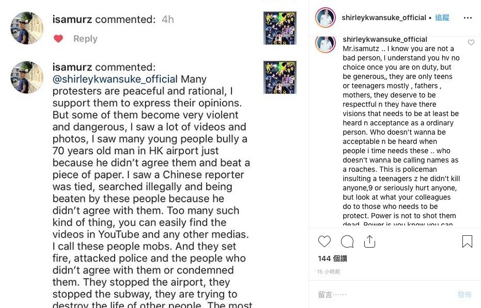The width and height of the screenshot is (481, 308).
Task: Open the comment bubble icon
Action: 347,241
